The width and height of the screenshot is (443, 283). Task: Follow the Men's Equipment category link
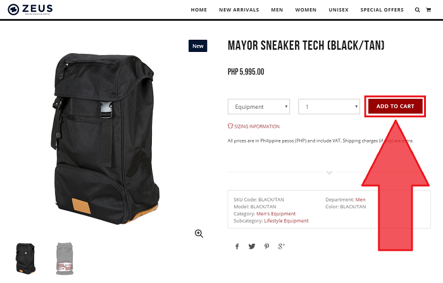(276, 214)
